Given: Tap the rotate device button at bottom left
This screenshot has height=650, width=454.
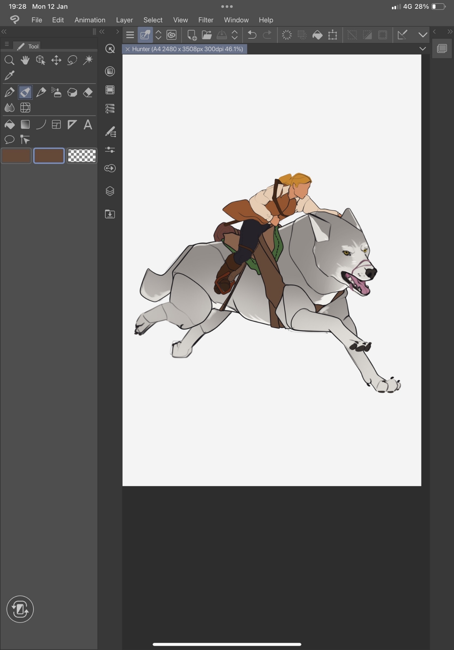Looking at the screenshot, I should 20,609.
